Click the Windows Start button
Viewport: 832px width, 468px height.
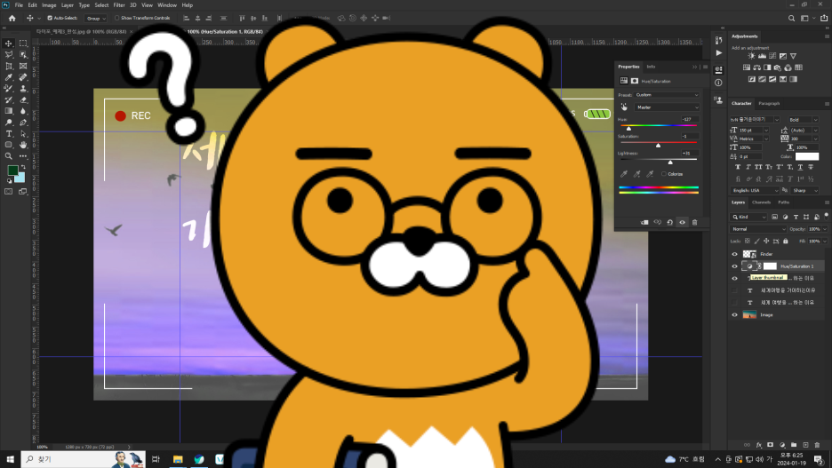tap(10, 459)
